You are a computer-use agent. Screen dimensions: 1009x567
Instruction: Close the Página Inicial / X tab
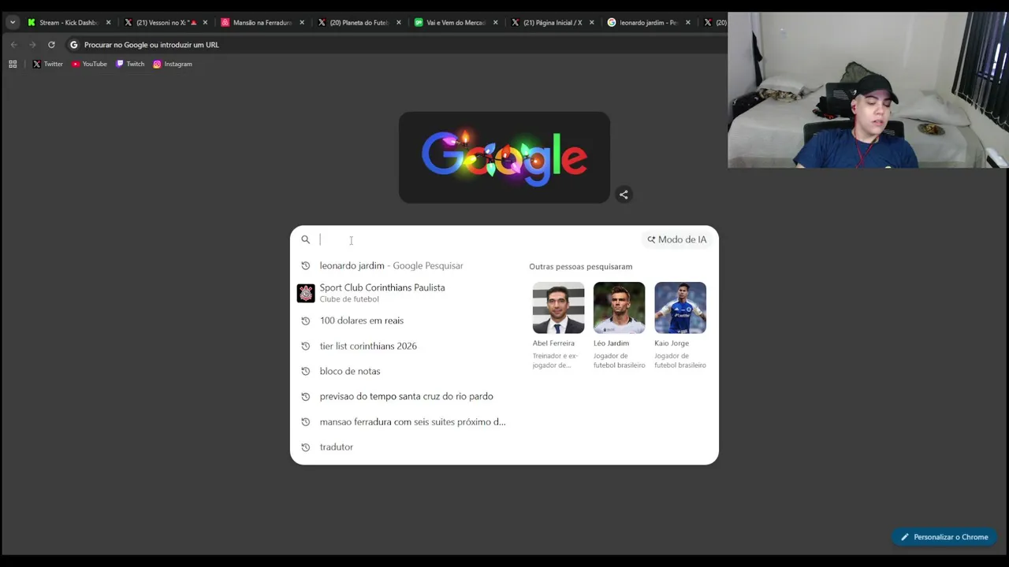click(592, 22)
